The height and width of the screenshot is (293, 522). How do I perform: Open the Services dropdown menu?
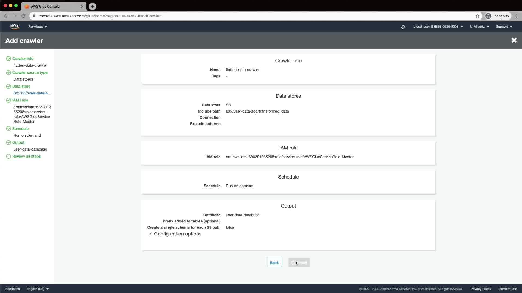(38, 27)
